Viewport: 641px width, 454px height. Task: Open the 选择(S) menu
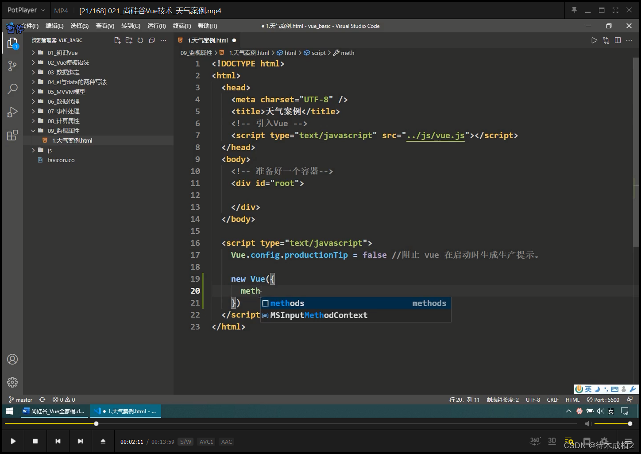(80, 26)
